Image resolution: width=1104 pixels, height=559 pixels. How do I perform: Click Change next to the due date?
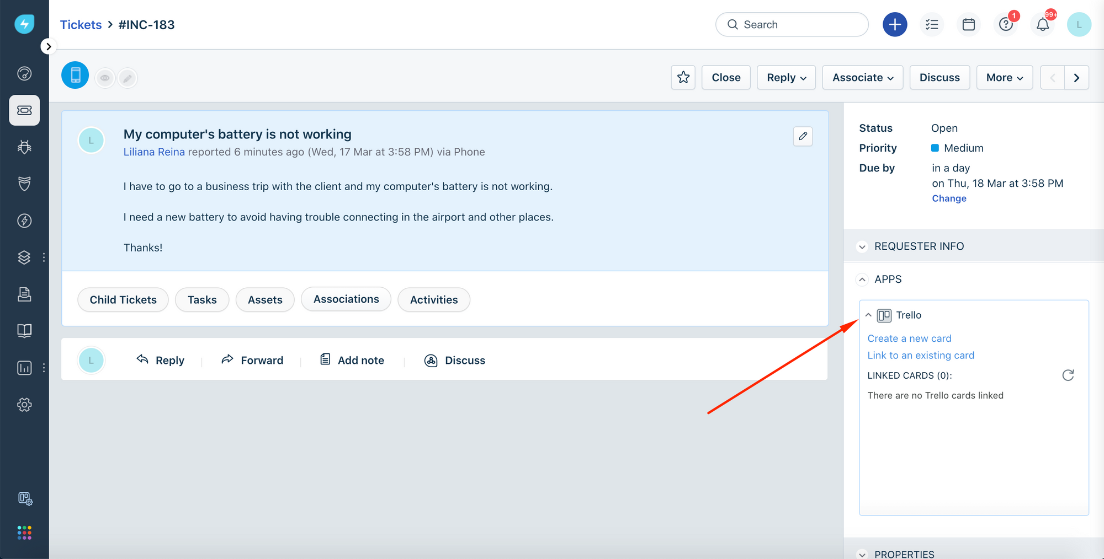tap(948, 198)
